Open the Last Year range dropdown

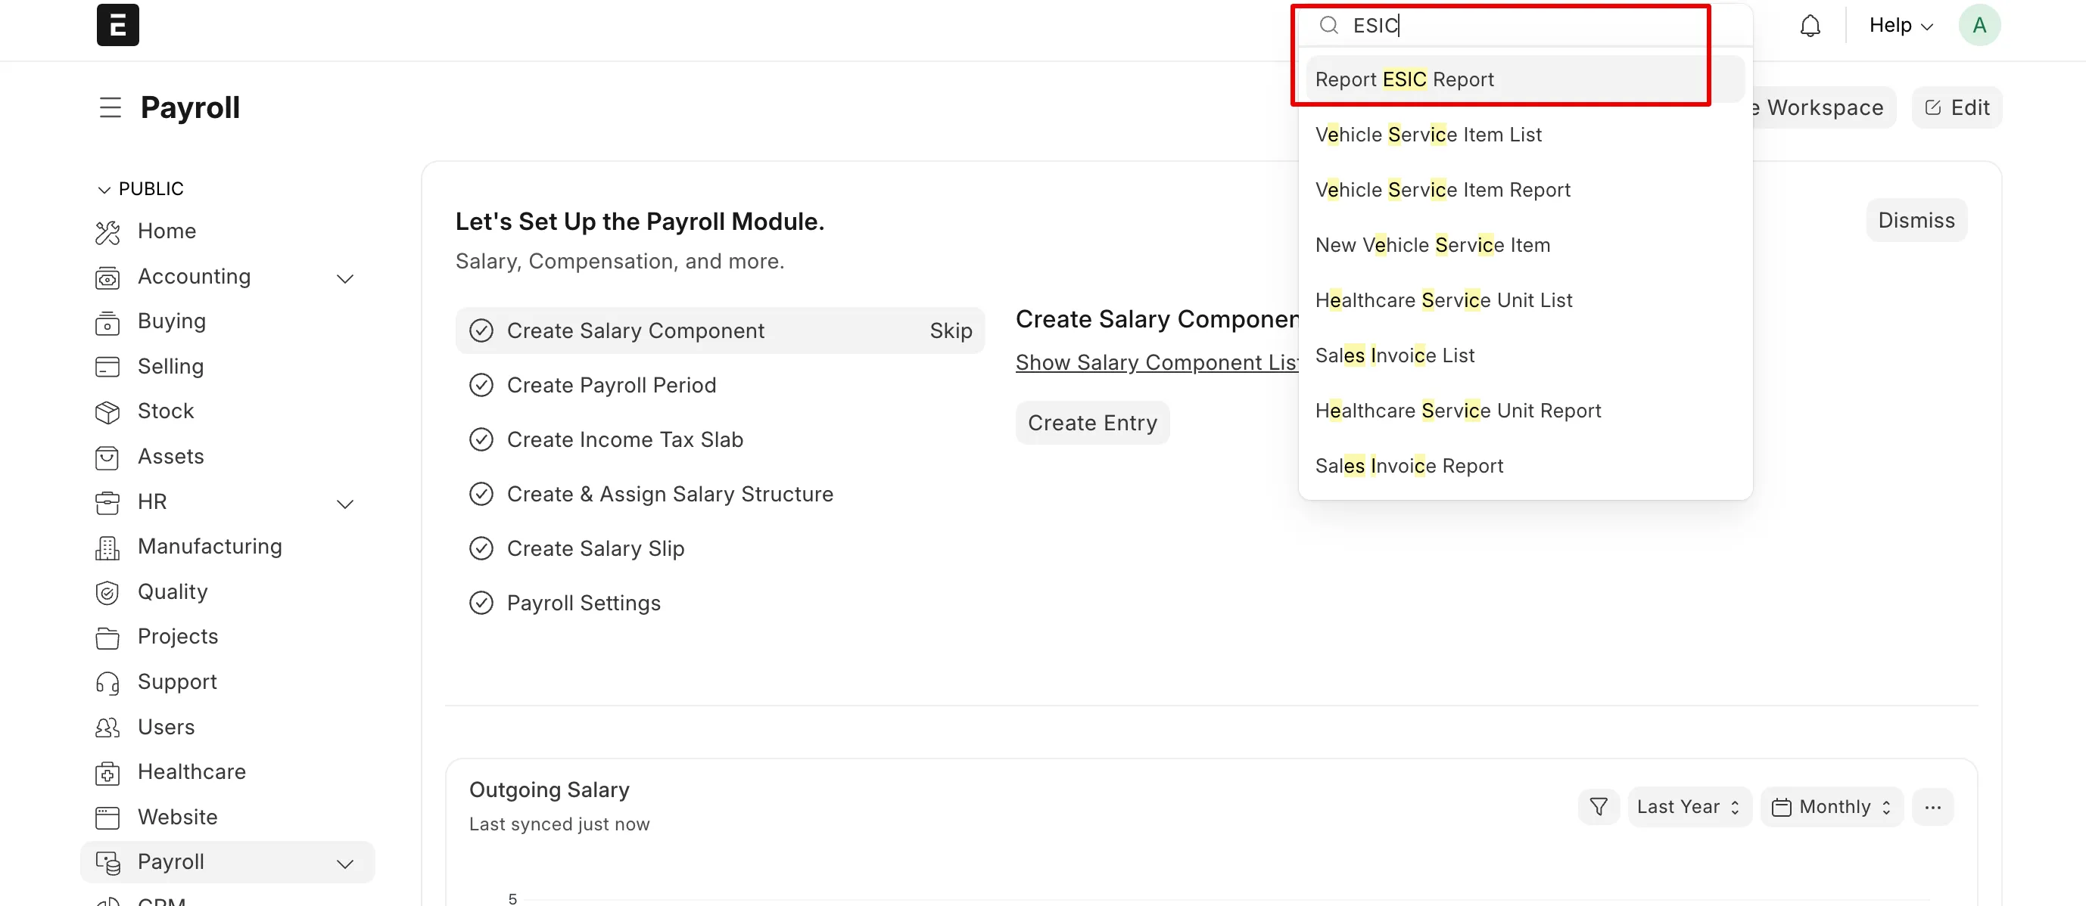pyautogui.click(x=1689, y=806)
